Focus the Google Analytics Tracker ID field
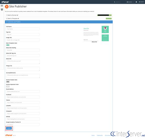The width and height of the screenshot is (145, 138). click(23, 125)
